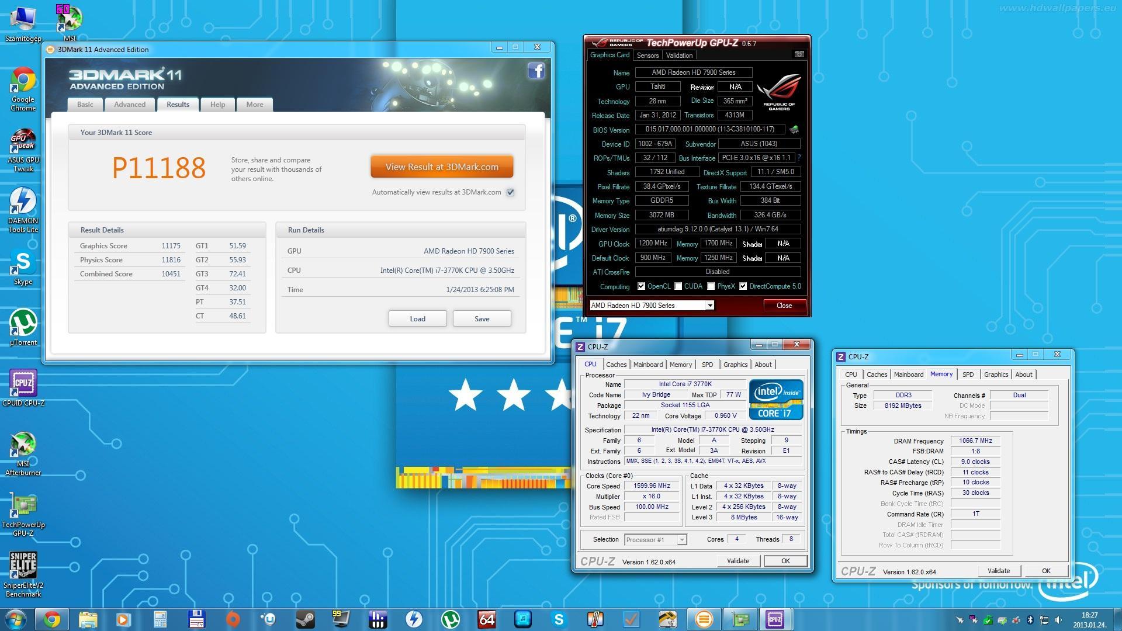Click the DRAM Frequency value 1066.7 MHz
This screenshot has height=631, width=1122.
click(x=975, y=441)
